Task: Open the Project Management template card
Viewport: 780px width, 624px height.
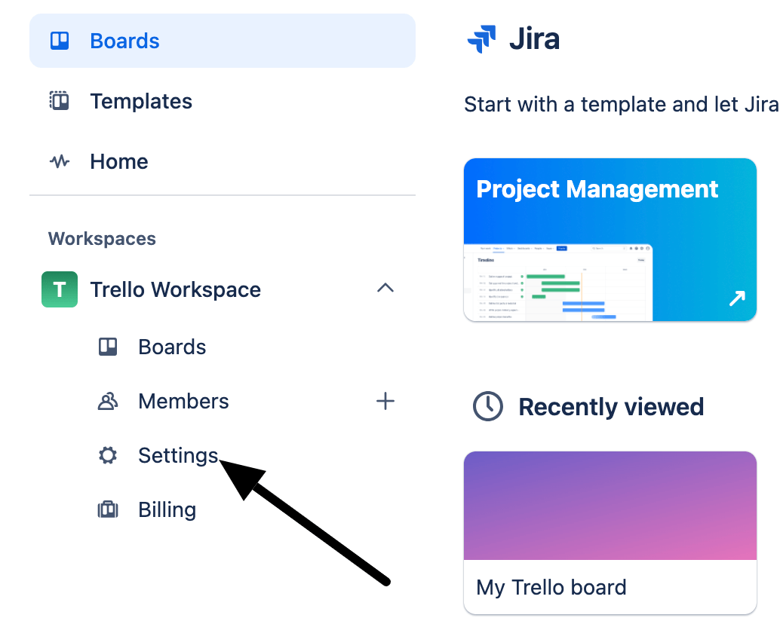Action: (x=610, y=240)
